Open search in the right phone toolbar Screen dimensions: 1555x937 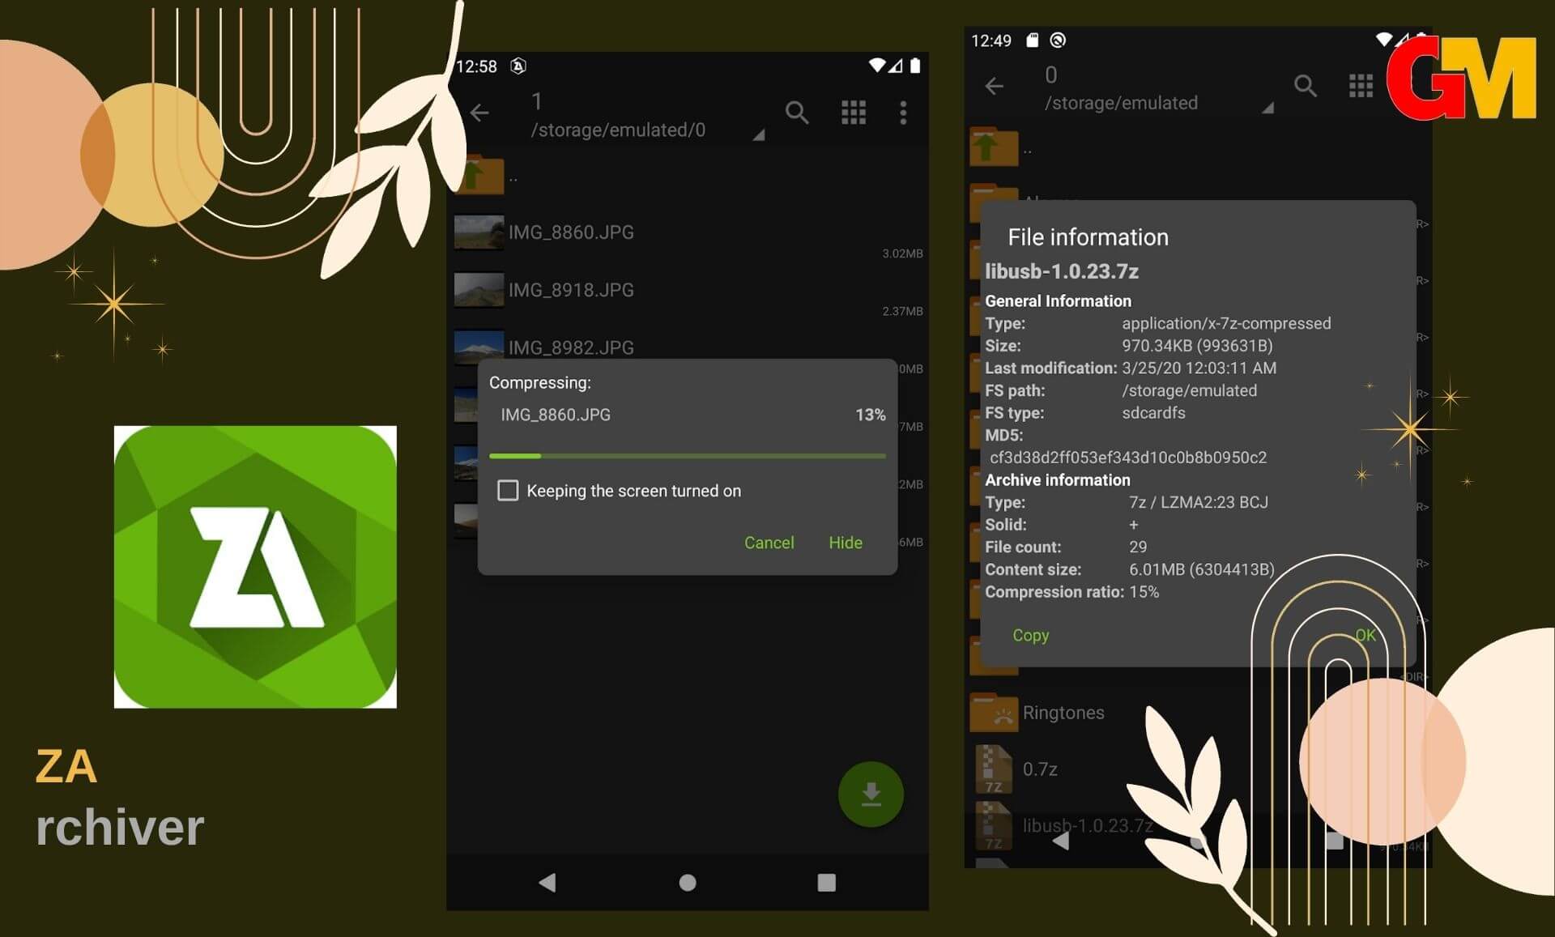pyautogui.click(x=1305, y=86)
